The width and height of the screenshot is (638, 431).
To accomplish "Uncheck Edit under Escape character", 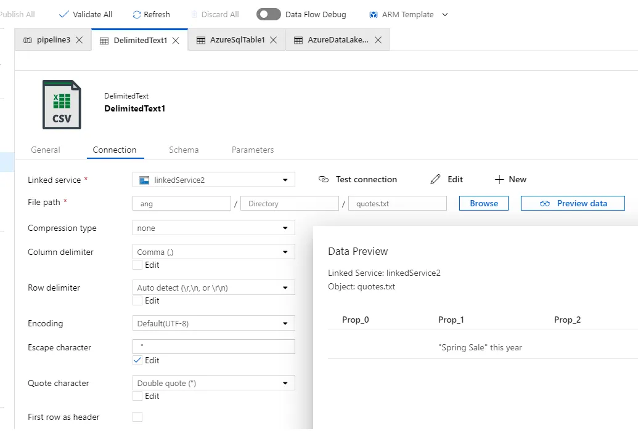I will pyautogui.click(x=137, y=361).
